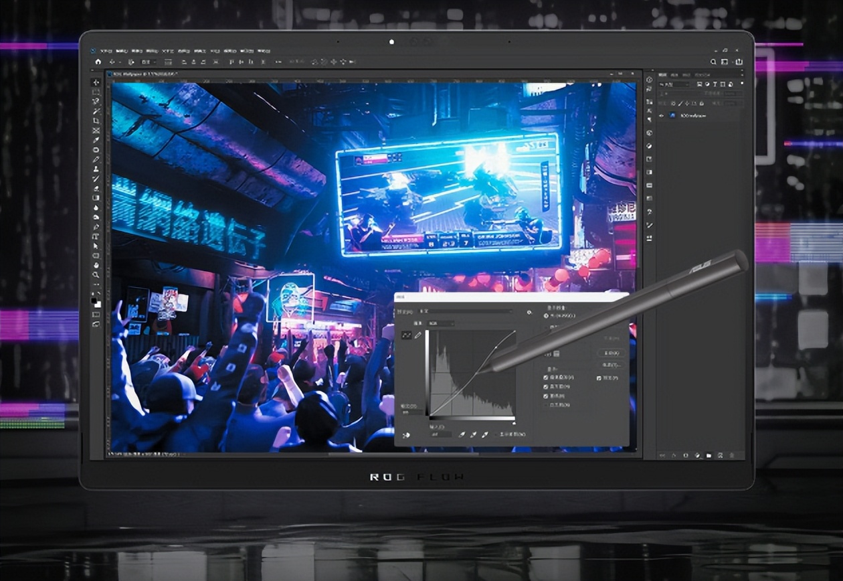Choose the edit-points curve tool in Curves
843x581 pixels.
pyautogui.click(x=407, y=335)
